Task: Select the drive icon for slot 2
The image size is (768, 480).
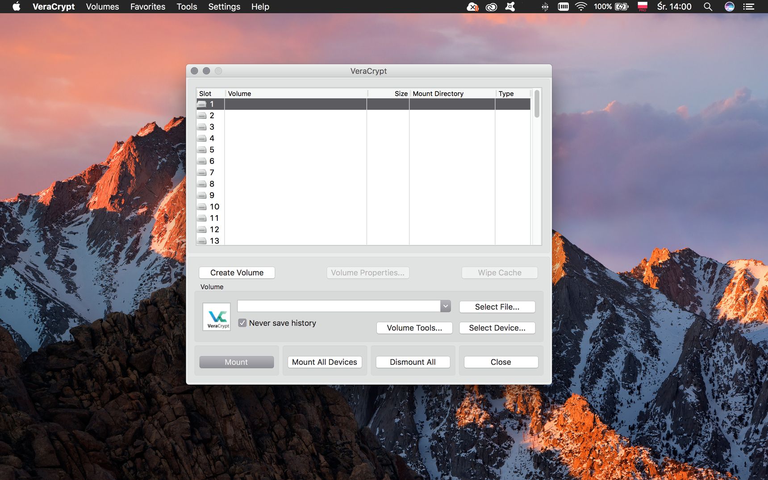Action: 202,116
